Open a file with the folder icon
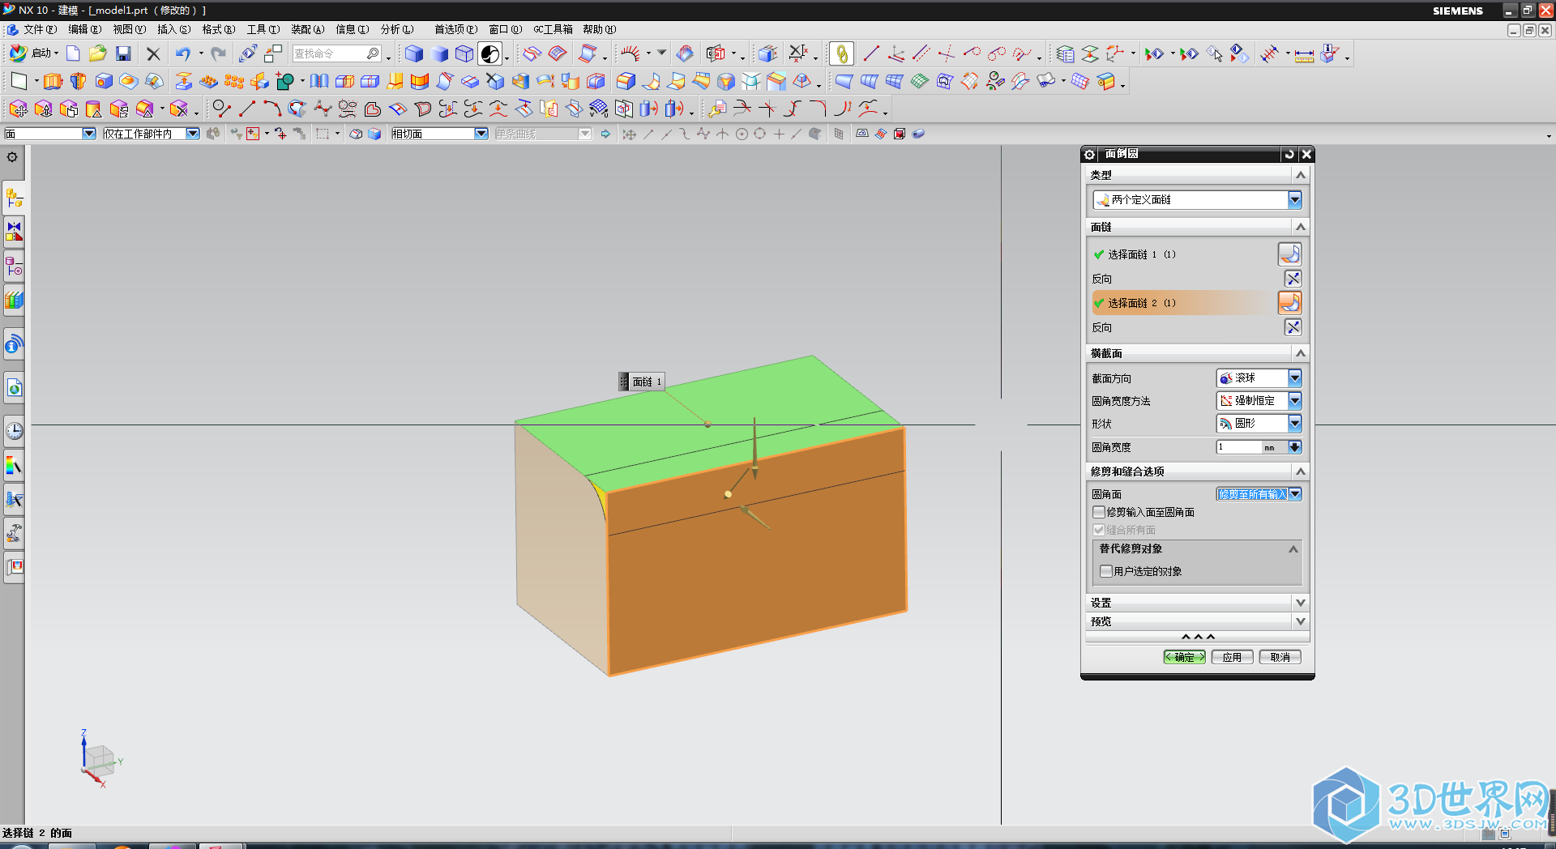1556x849 pixels. pyautogui.click(x=98, y=53)
